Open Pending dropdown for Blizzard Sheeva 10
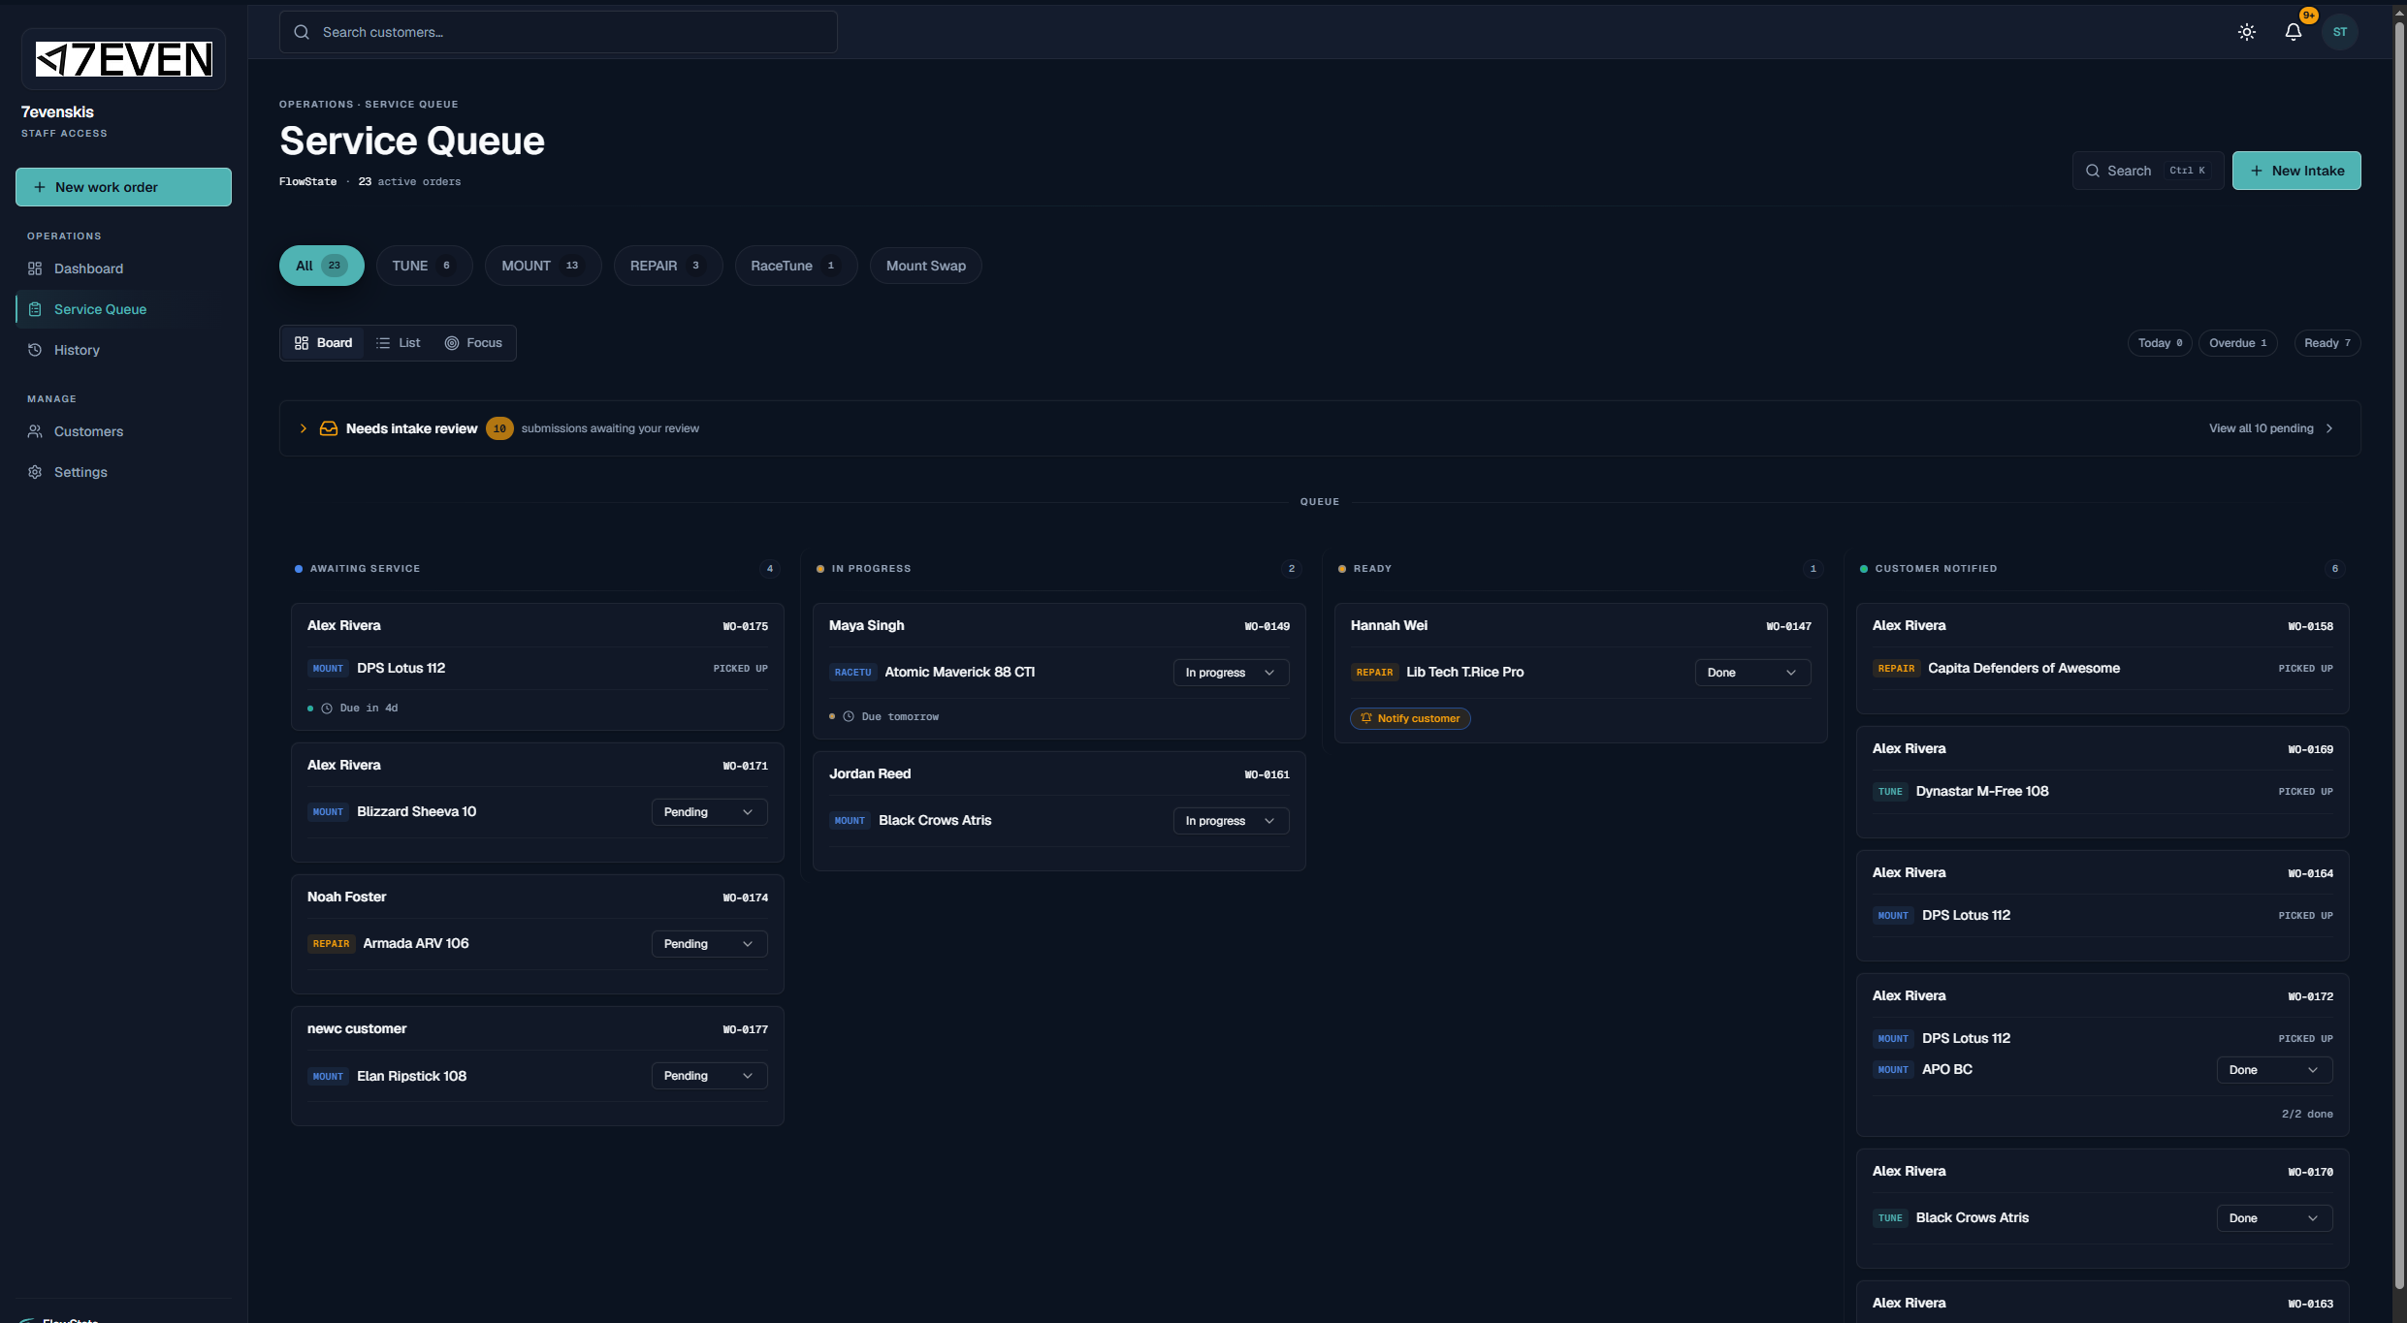This screenshot has width=2407, height=1323. pyautogui.click(x=709, y=812)
